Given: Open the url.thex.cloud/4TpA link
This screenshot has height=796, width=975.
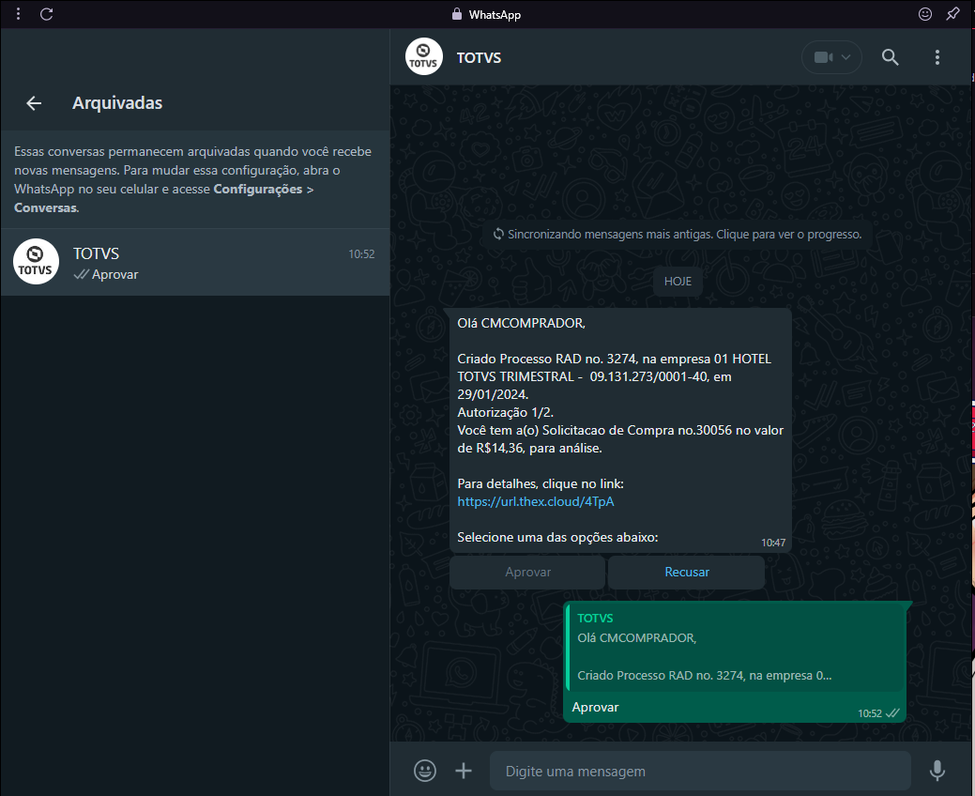Looking at the screenshot, I should (536, 501).
